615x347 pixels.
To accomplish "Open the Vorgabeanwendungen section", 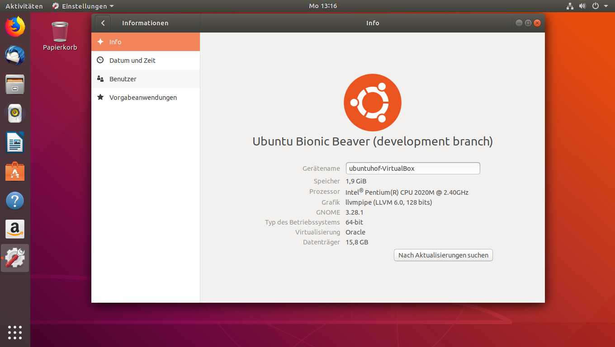I will click(146, 97).
